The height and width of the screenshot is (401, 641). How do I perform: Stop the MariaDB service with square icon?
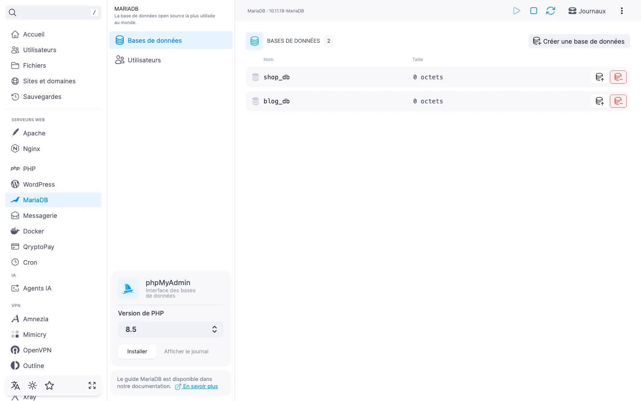point(534,11)
